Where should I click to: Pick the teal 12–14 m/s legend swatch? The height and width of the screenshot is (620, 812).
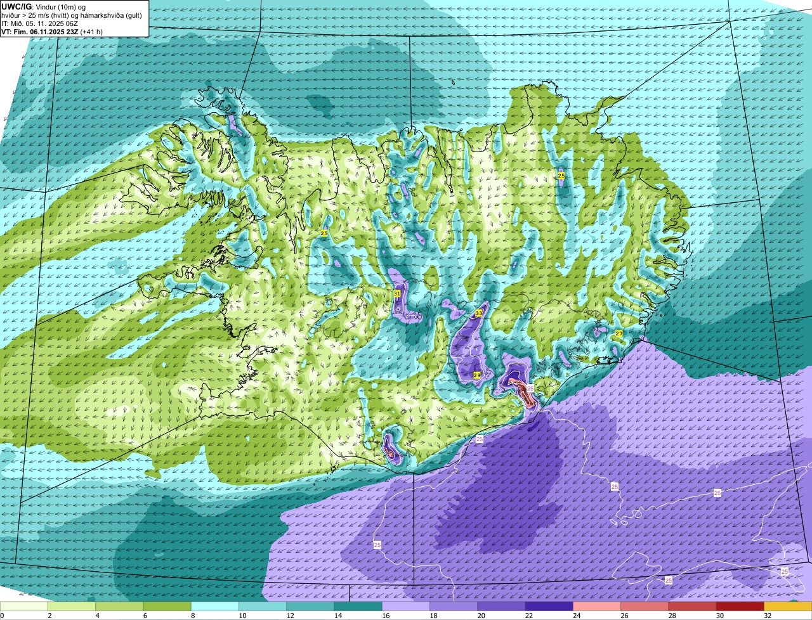click(x=310, y=607)
